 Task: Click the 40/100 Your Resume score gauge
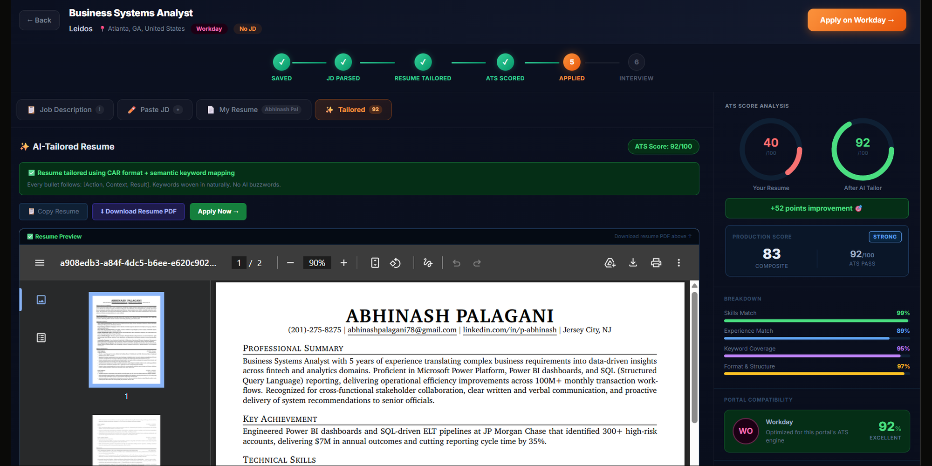[x=771, y=149]
